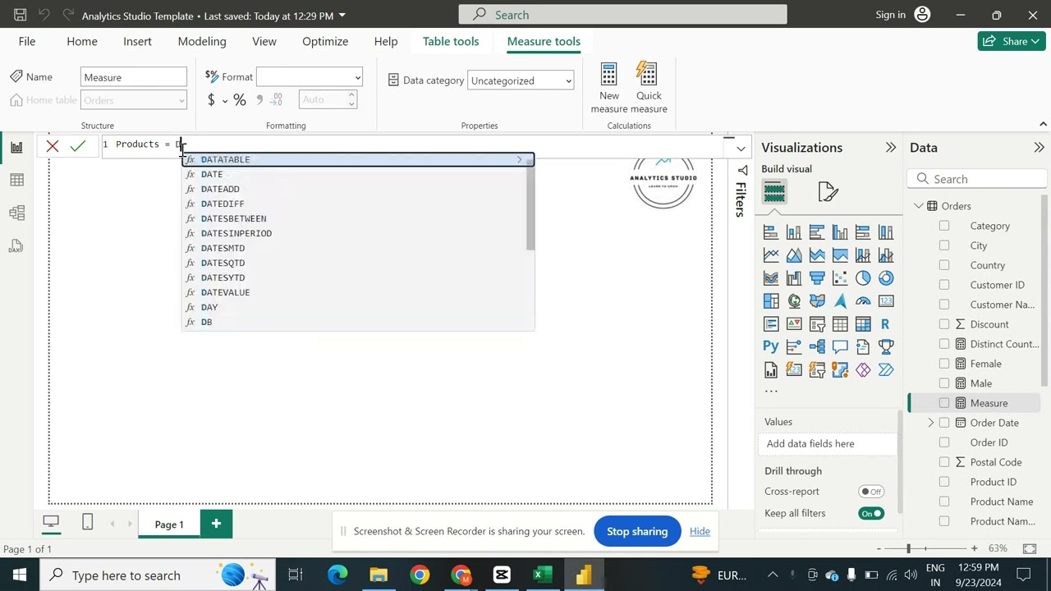The height and width of the screenshot is (591, 1051).
Task: Click Sign in
Action: click(x=890, y=15)
